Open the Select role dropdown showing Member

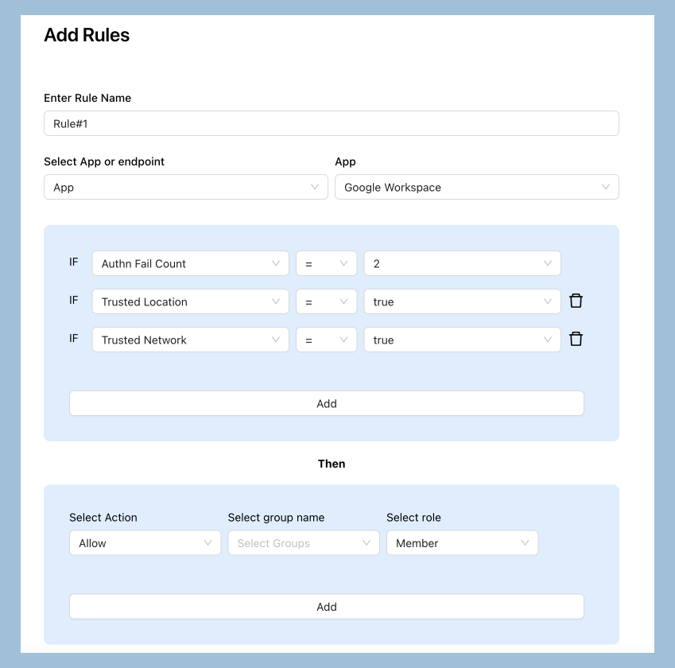coord(462,543)
